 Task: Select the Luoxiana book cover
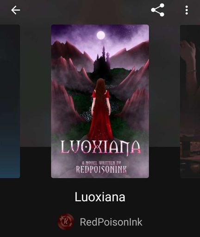[100, 101]
